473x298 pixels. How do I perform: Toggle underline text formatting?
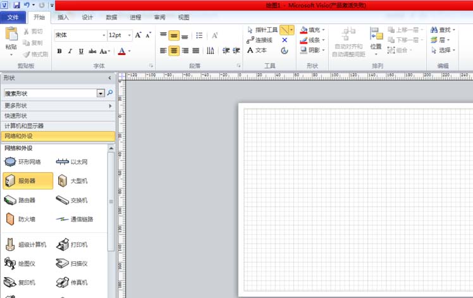click(81, 51)
